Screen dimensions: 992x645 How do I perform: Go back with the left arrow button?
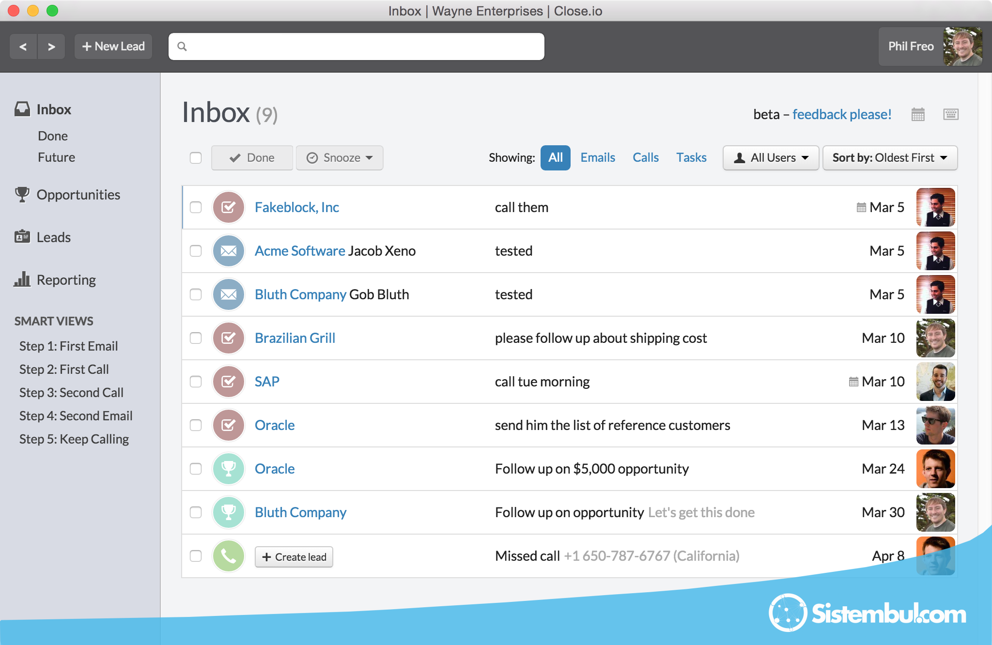(x=23, y=46)
